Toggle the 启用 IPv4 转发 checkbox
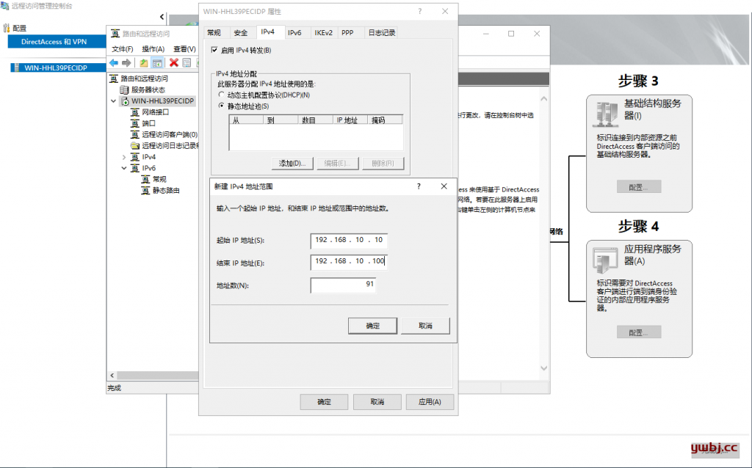This screenshot has width=752, height=468. (x=214, y=50)
